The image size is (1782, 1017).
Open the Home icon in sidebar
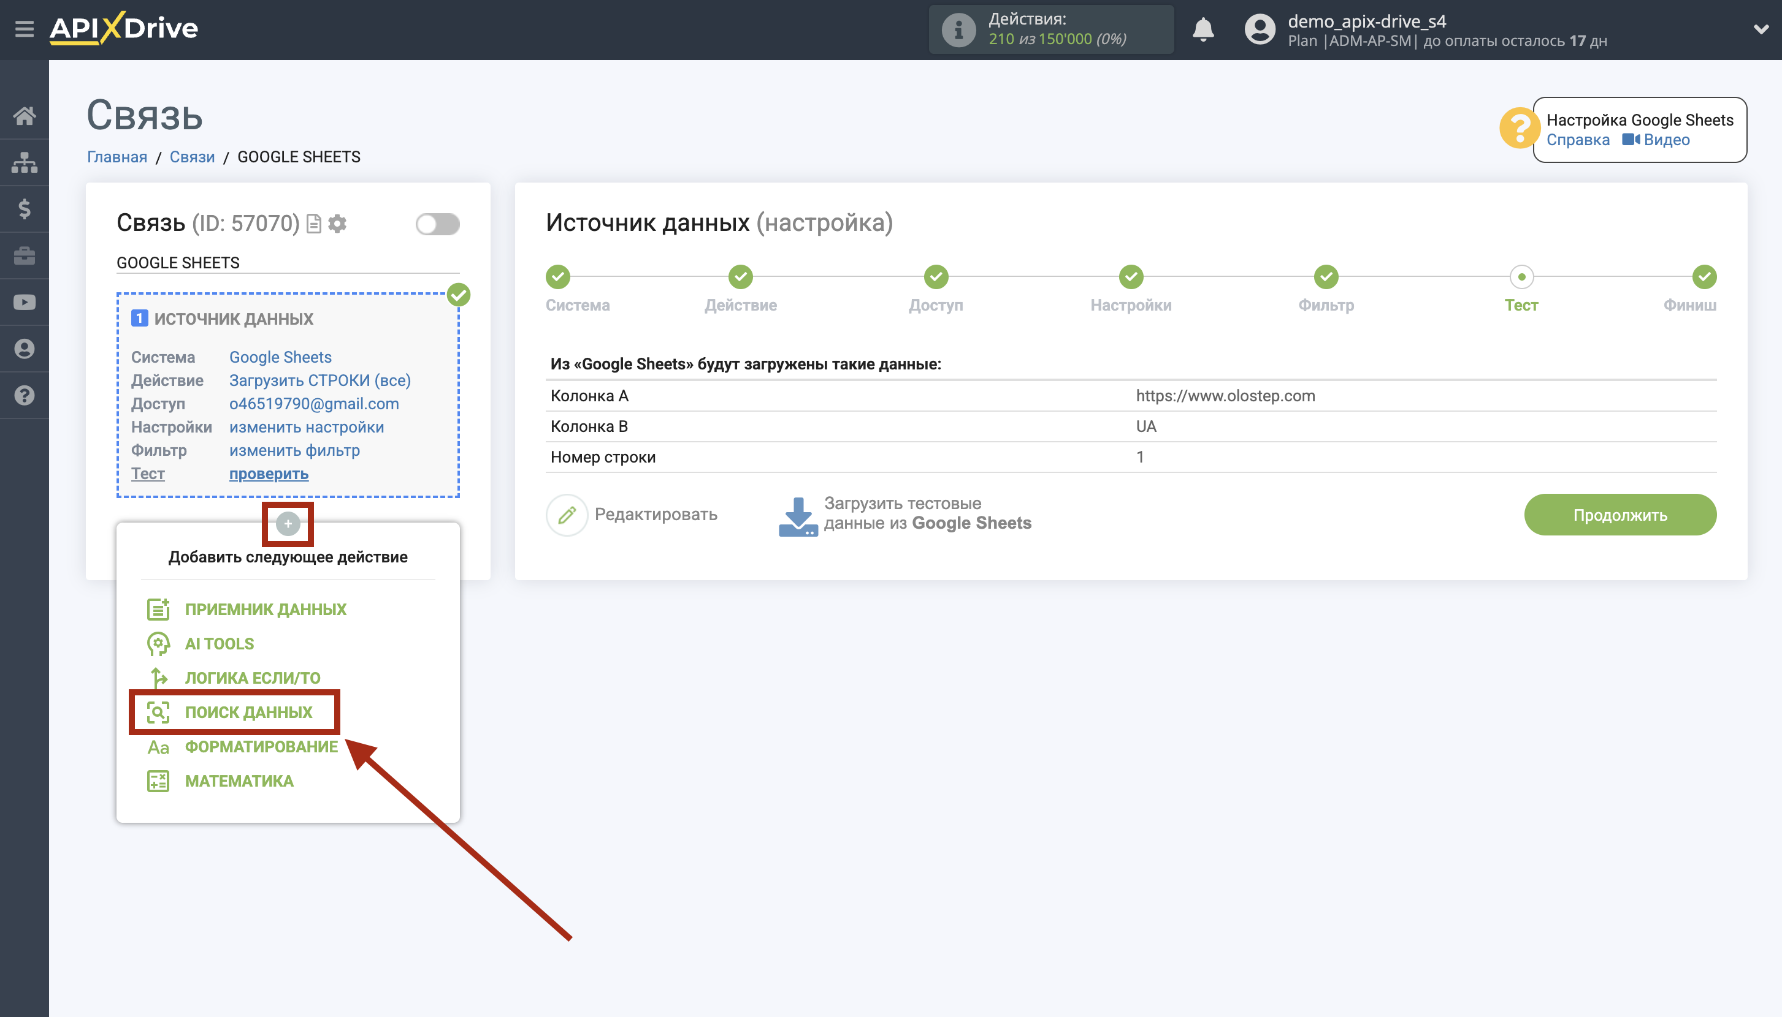coord(25,115)
